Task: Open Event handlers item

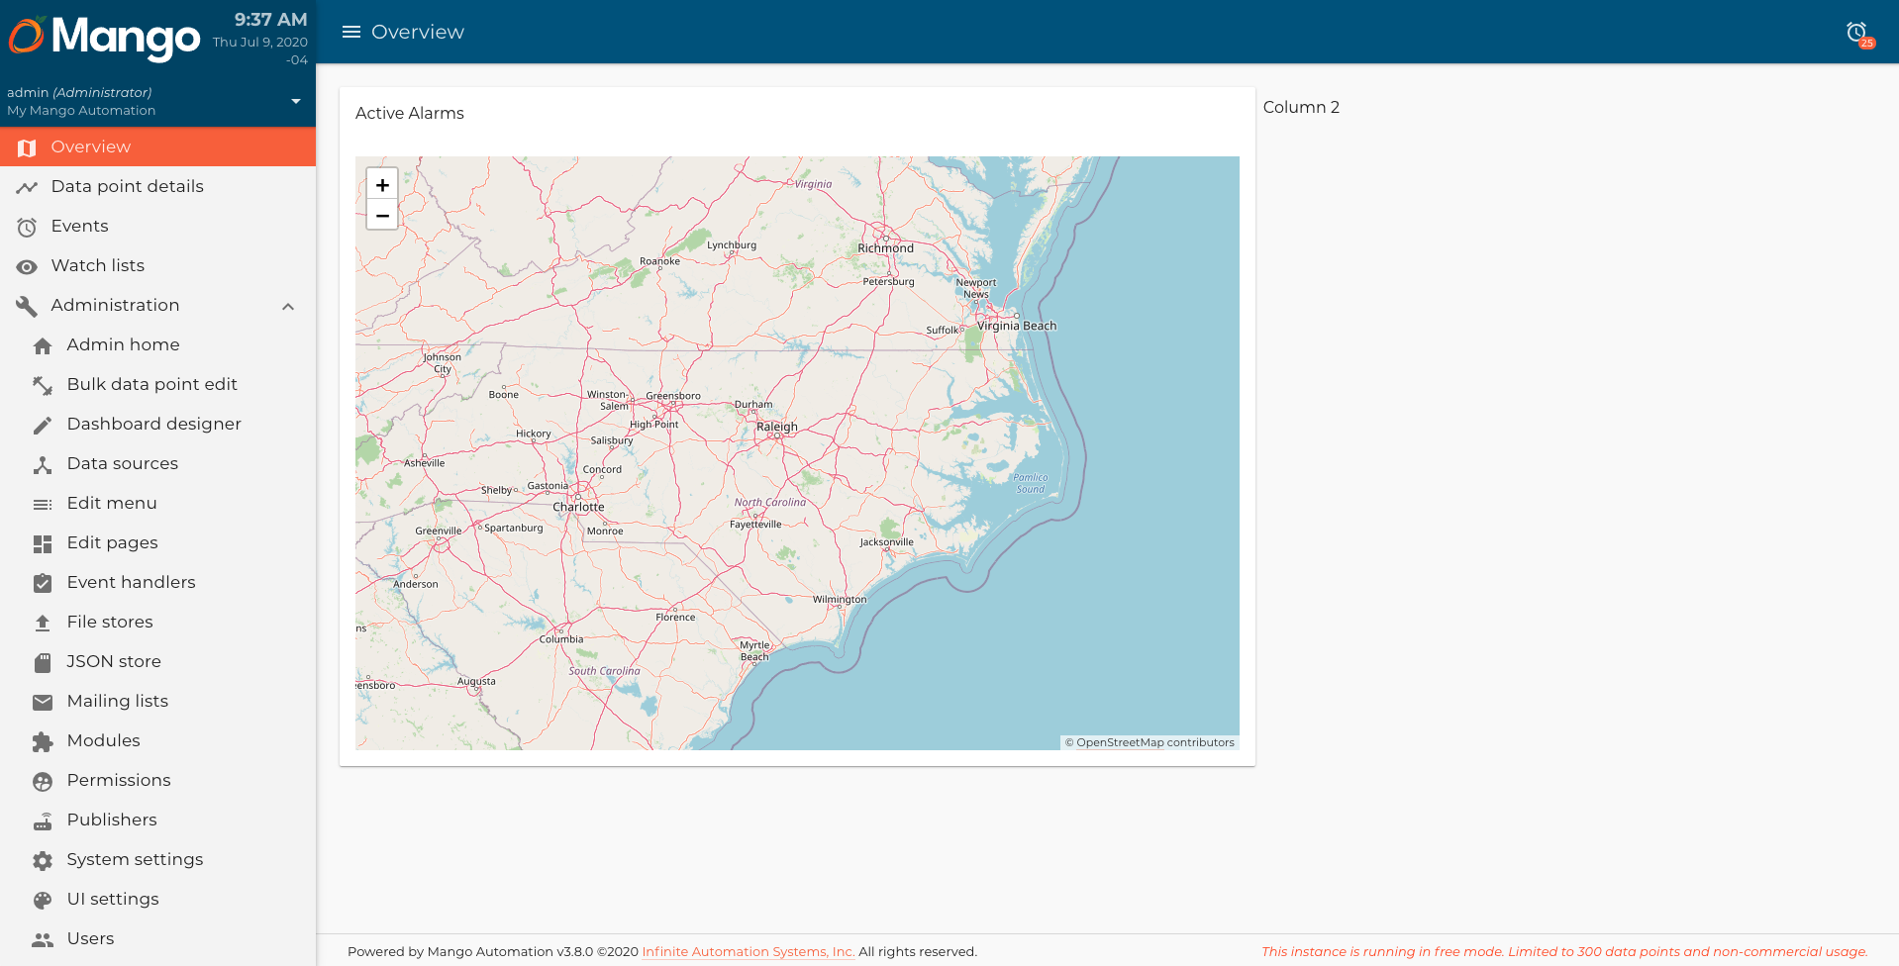Action: pyautogui.click(x=157, y=582)
